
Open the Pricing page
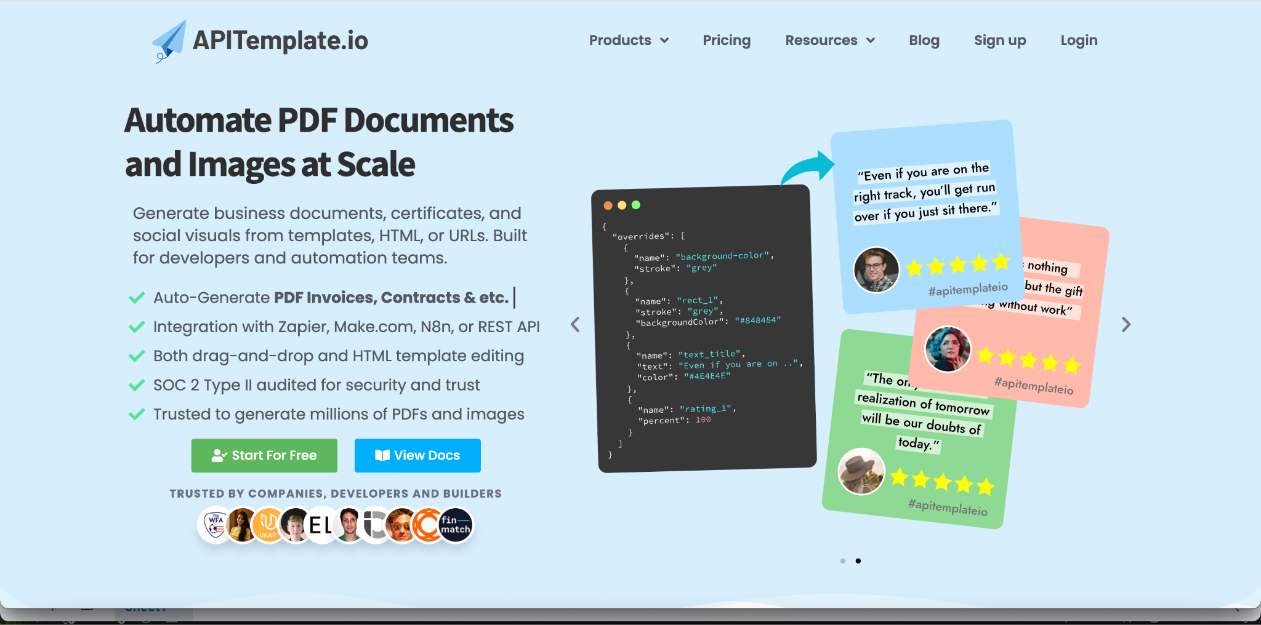(727, 41)
